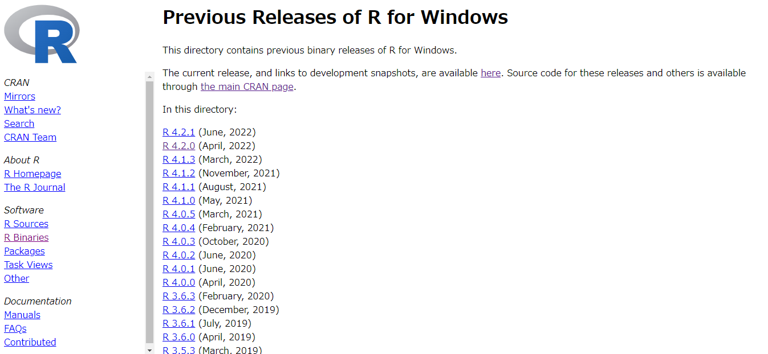This screenshot has height=354, width=768.
Task: Click sidebar scrollbar up arrow
Action: pos(150,76)
